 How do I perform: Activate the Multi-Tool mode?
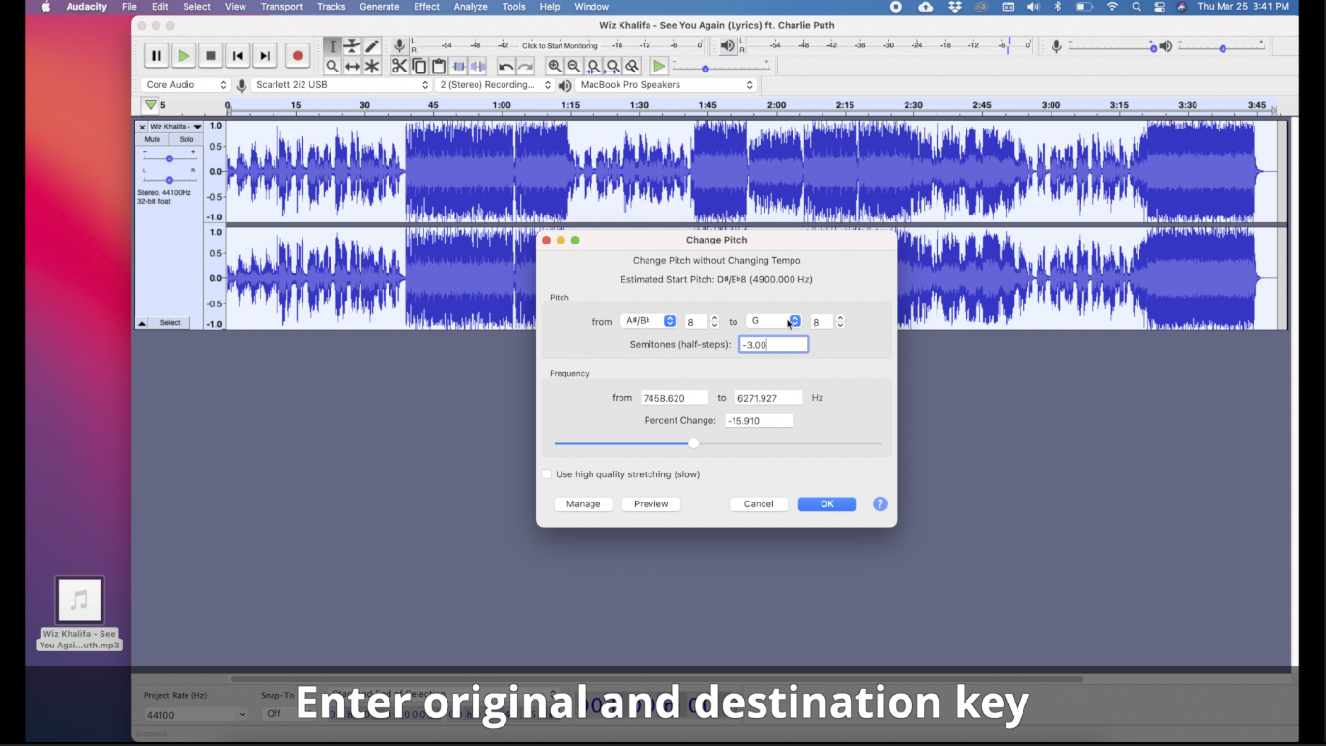(372, 66)
